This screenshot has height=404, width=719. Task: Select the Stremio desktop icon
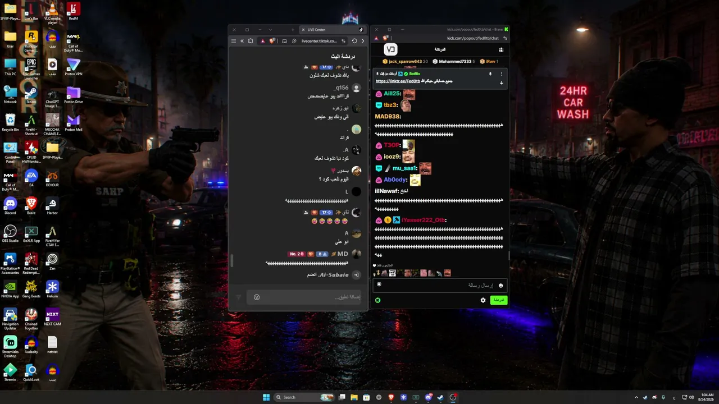10,372
